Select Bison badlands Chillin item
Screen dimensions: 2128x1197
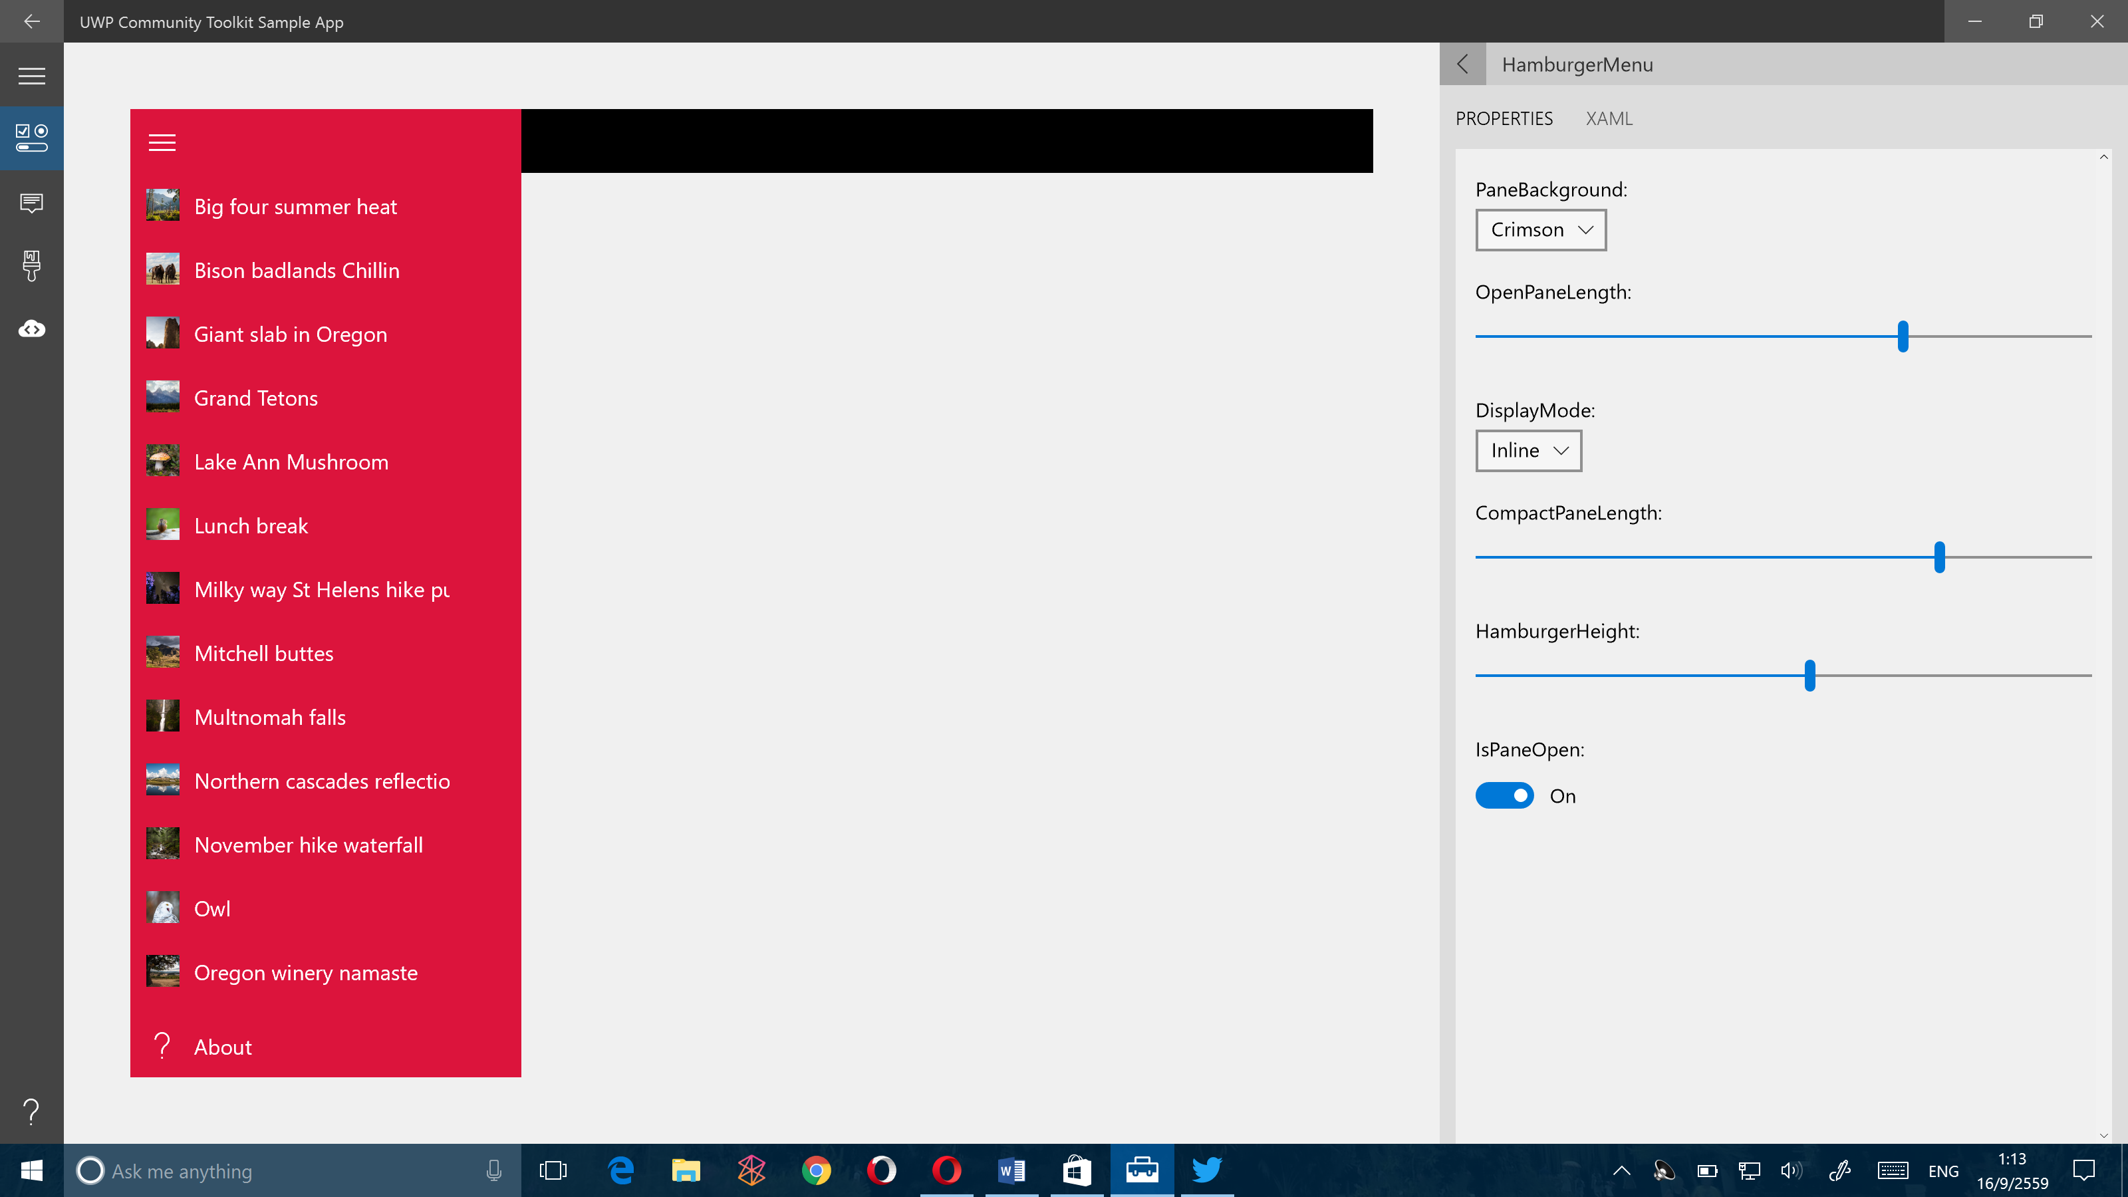(x=325, y=270)
